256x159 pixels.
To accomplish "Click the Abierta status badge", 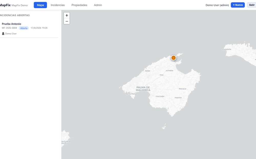I will (24, 28).
